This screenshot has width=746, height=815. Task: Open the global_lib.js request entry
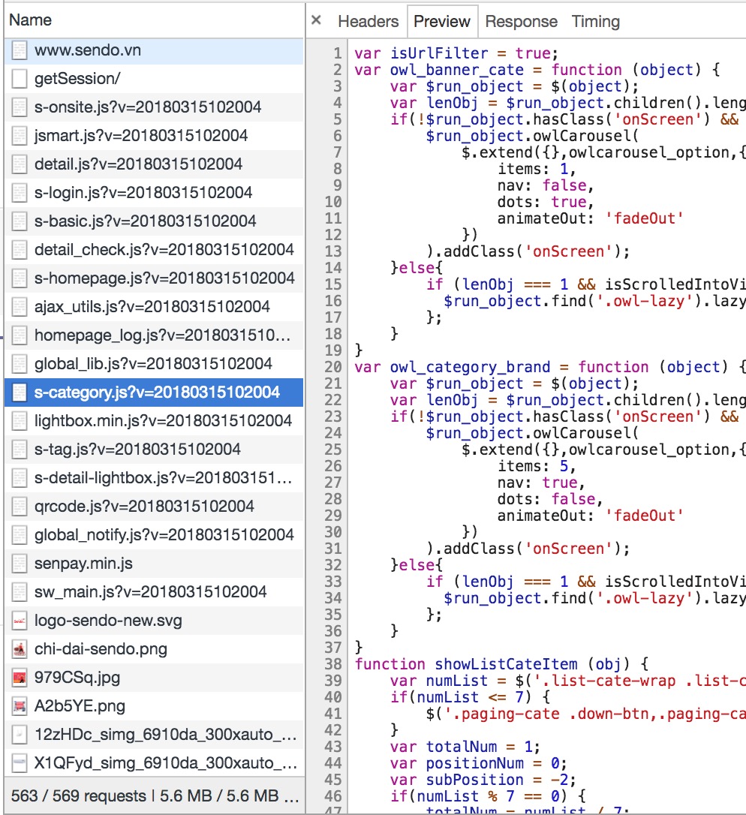click(153, 364)
